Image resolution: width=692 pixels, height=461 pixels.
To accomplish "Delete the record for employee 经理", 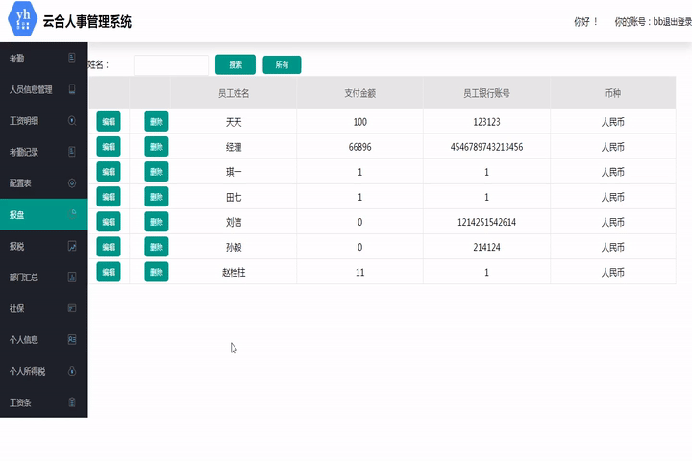I will tap(157, 146).
